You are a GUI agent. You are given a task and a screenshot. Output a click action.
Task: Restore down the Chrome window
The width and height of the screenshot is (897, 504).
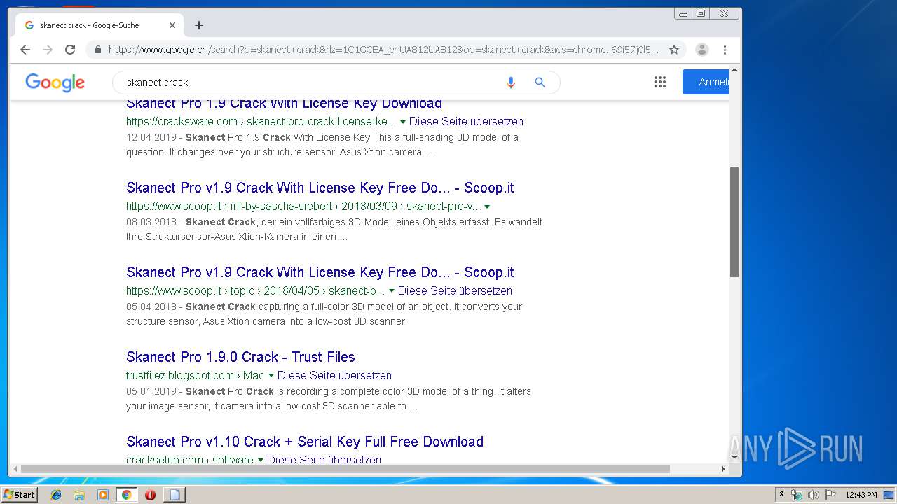(701, 13)
